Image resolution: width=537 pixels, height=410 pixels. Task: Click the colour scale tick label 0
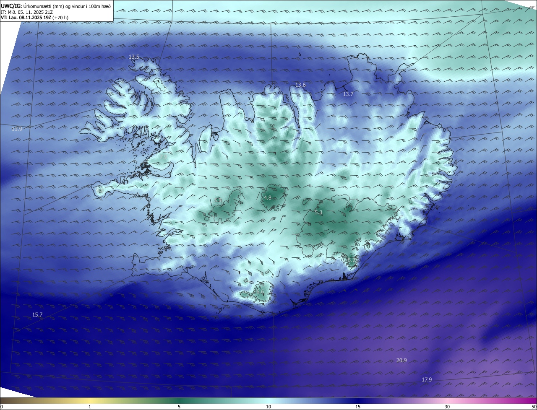2,407
